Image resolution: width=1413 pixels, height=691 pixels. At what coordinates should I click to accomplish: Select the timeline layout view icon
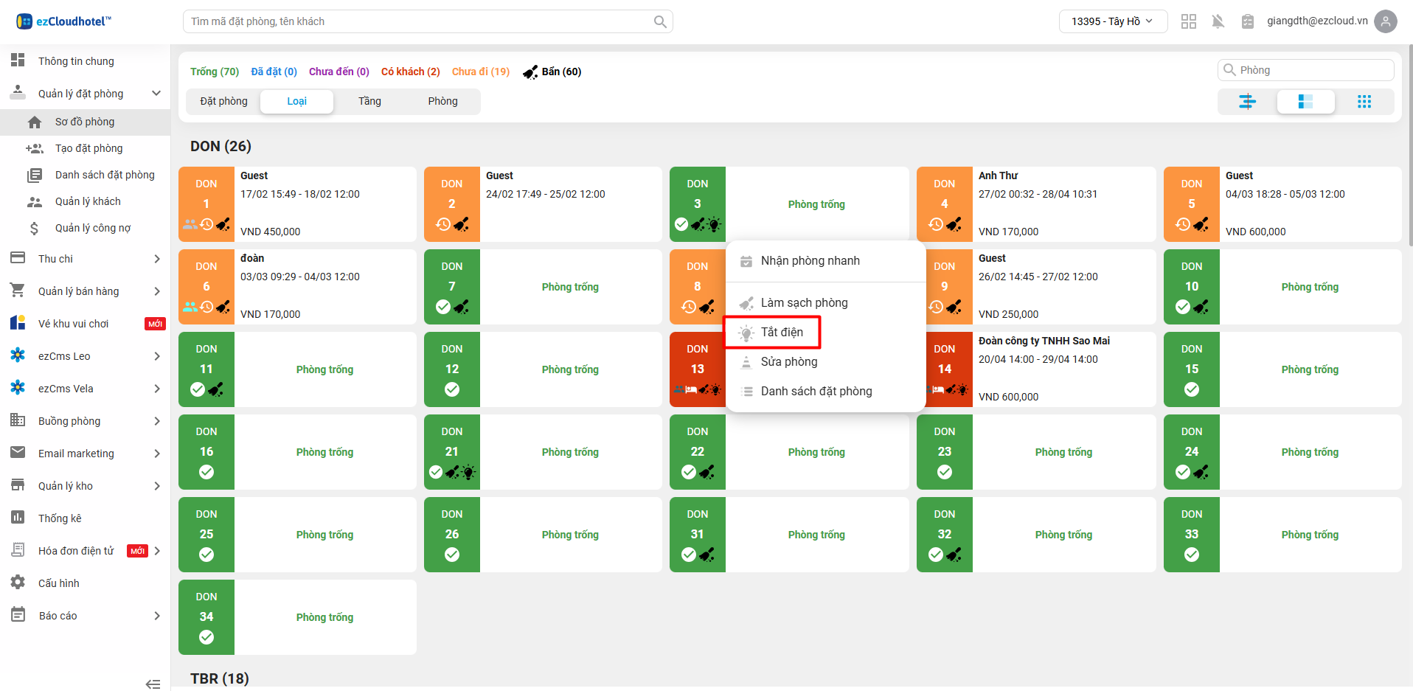pos(1247,102)
